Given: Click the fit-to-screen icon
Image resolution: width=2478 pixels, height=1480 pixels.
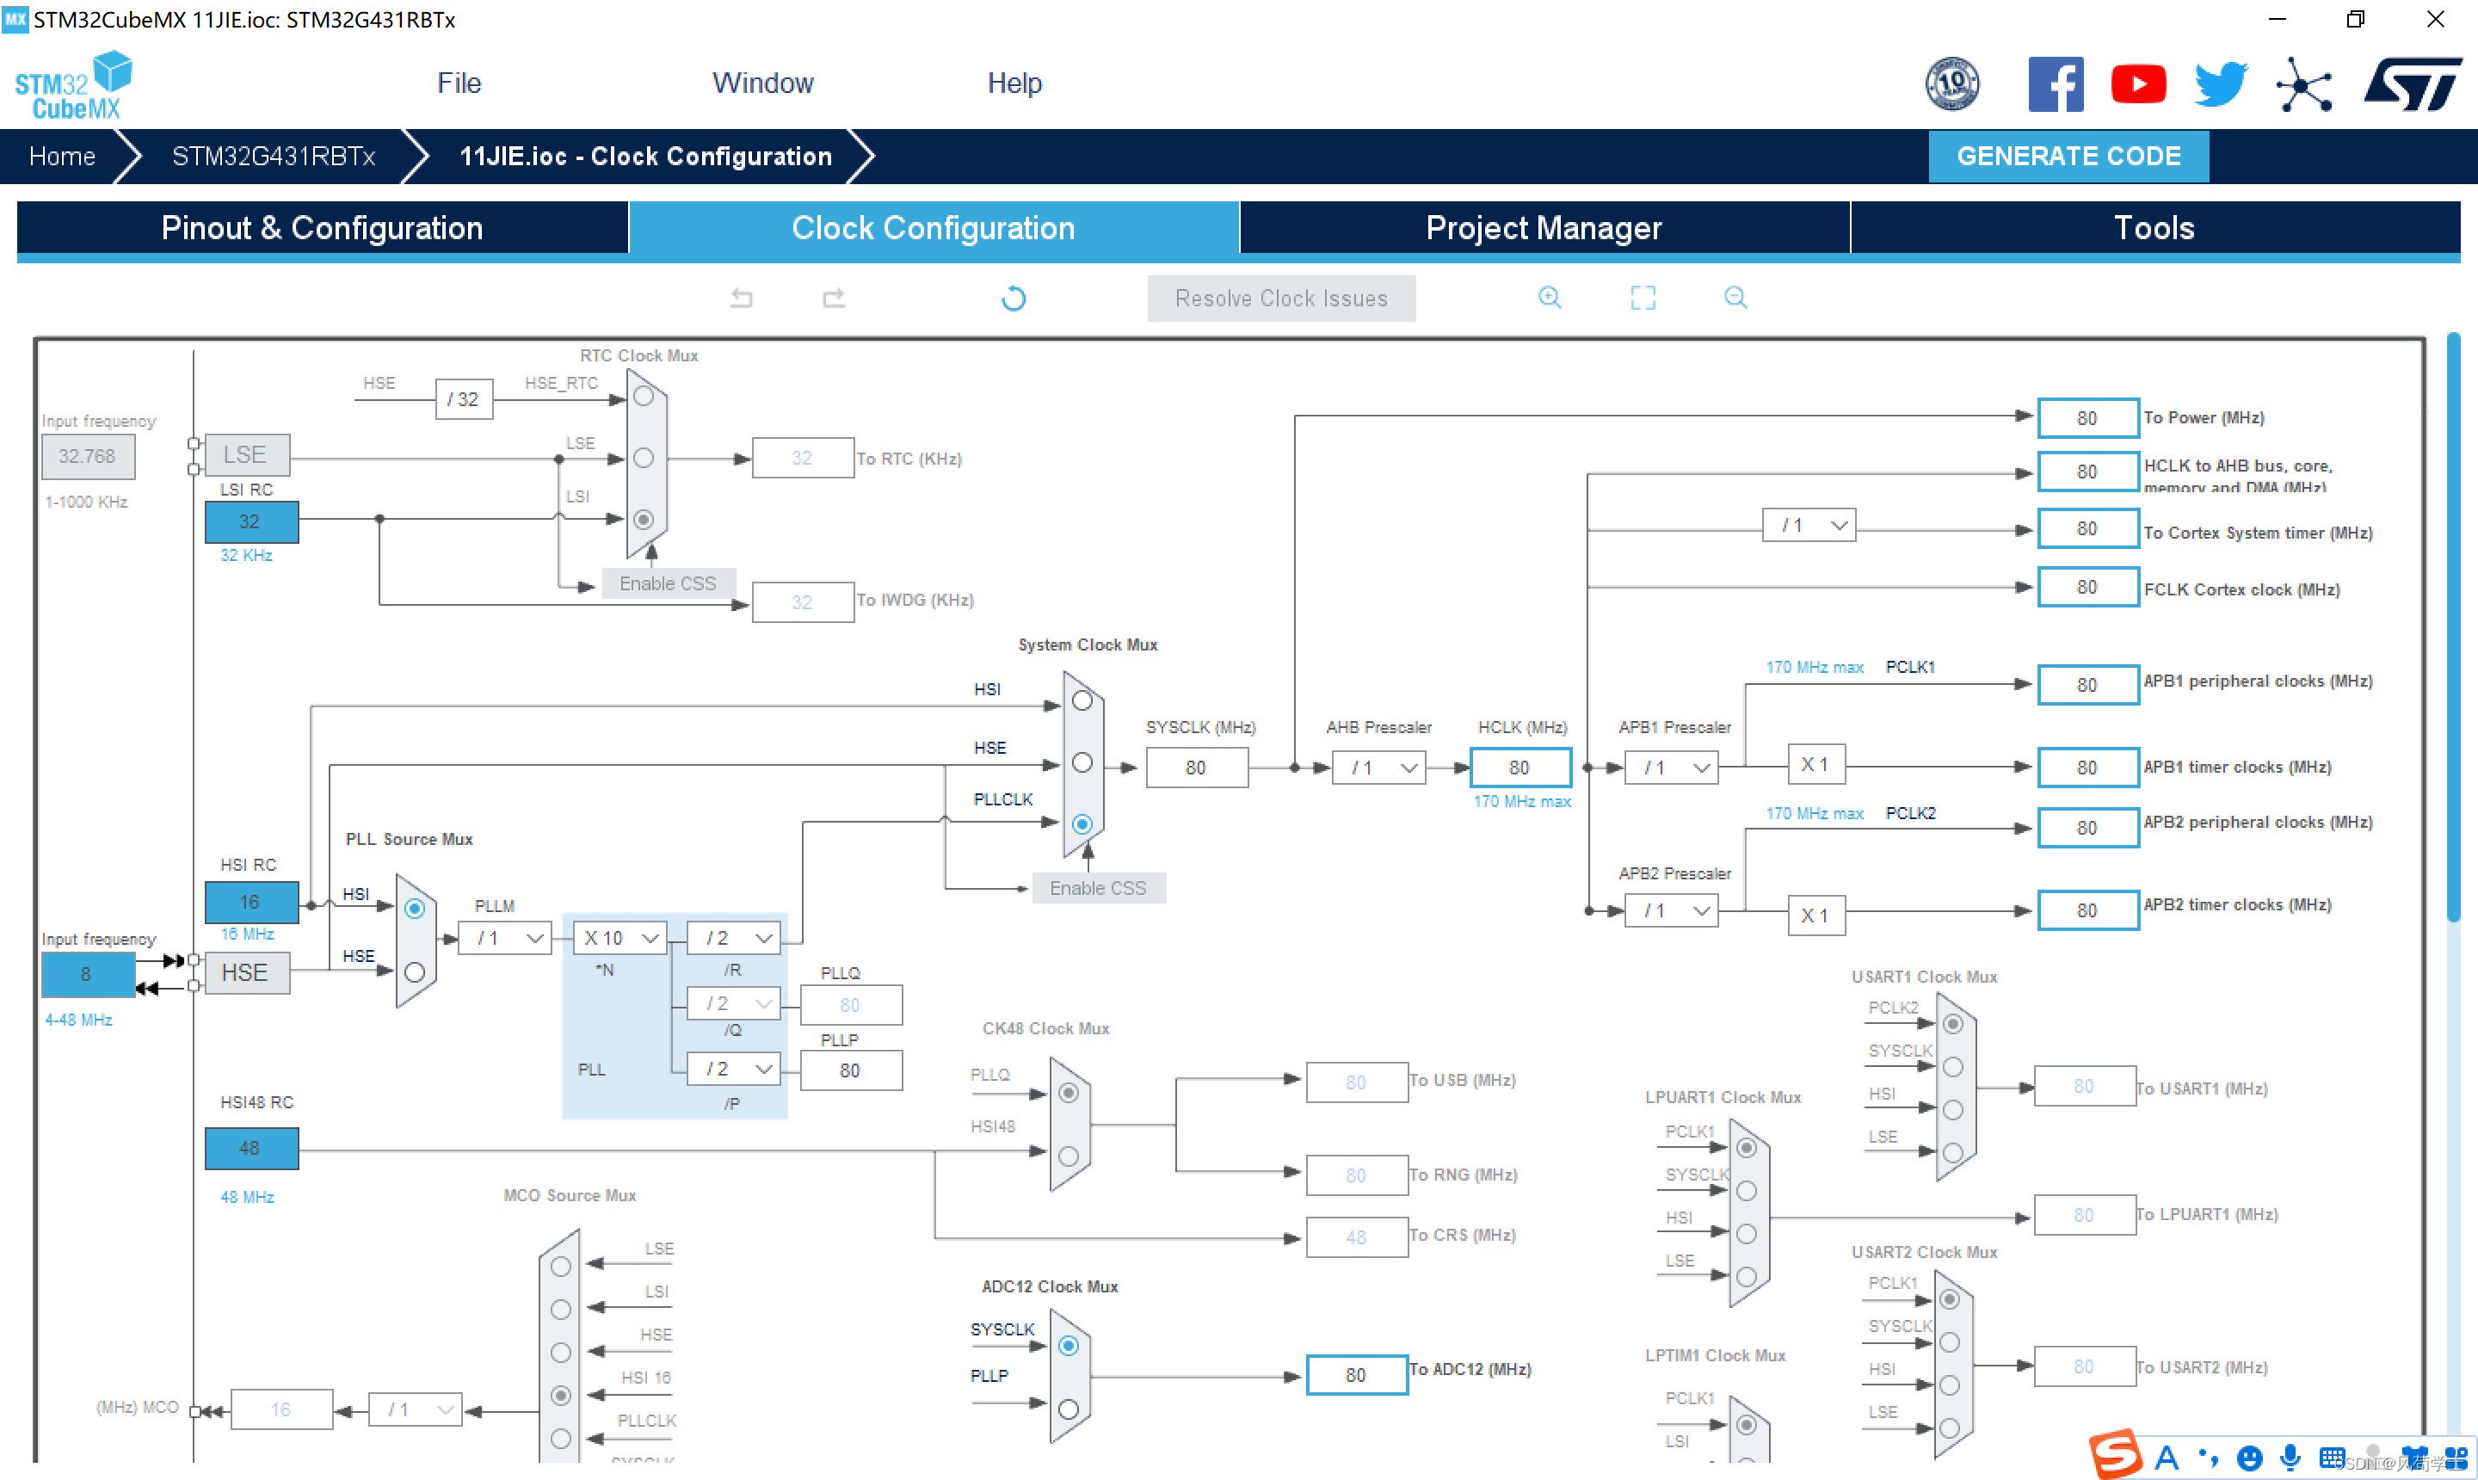Looking at the screenshot, I should click(x=1643, y=297).
